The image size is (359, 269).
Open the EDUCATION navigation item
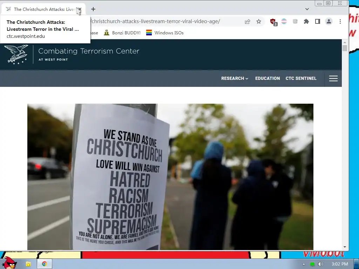click(x=267, y=78)
